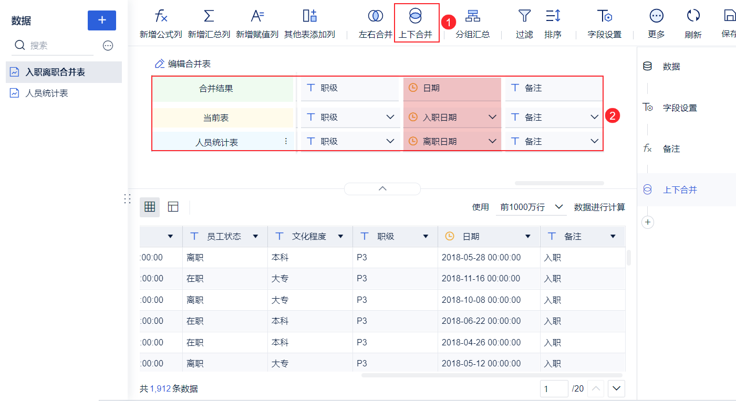Click the panel divider handle dots

click(127, 198)
